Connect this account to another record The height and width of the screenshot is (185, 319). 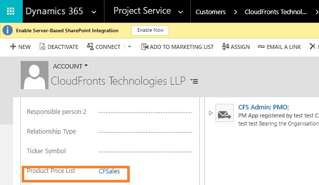[108, 47]
